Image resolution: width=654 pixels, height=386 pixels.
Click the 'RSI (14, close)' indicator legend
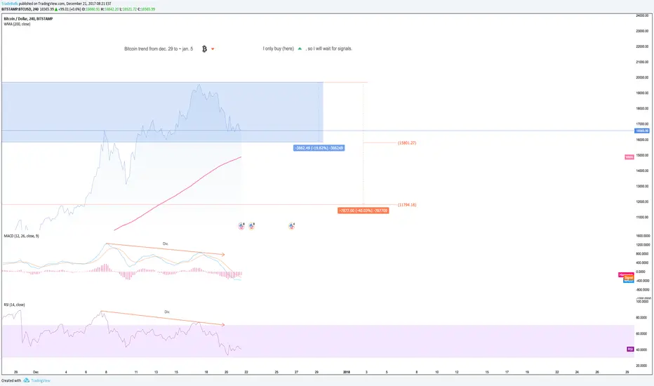pyautogui.click(x=14, y=305)
